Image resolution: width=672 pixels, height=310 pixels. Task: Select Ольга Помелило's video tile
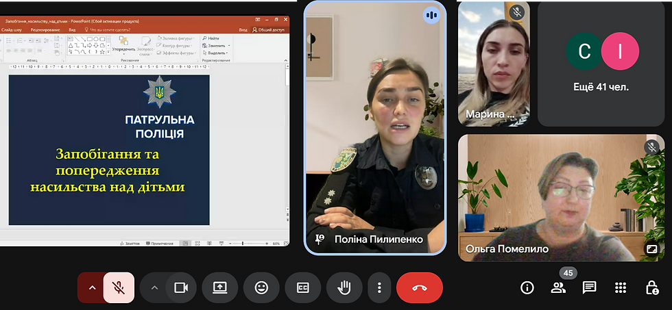point(561,198)
